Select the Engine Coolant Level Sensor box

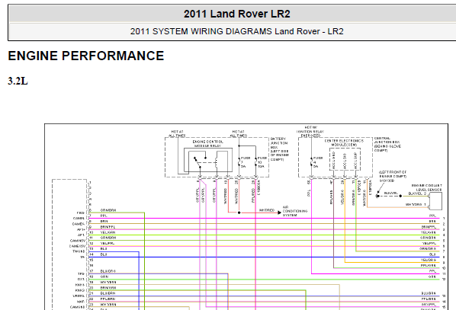(435, 201)
